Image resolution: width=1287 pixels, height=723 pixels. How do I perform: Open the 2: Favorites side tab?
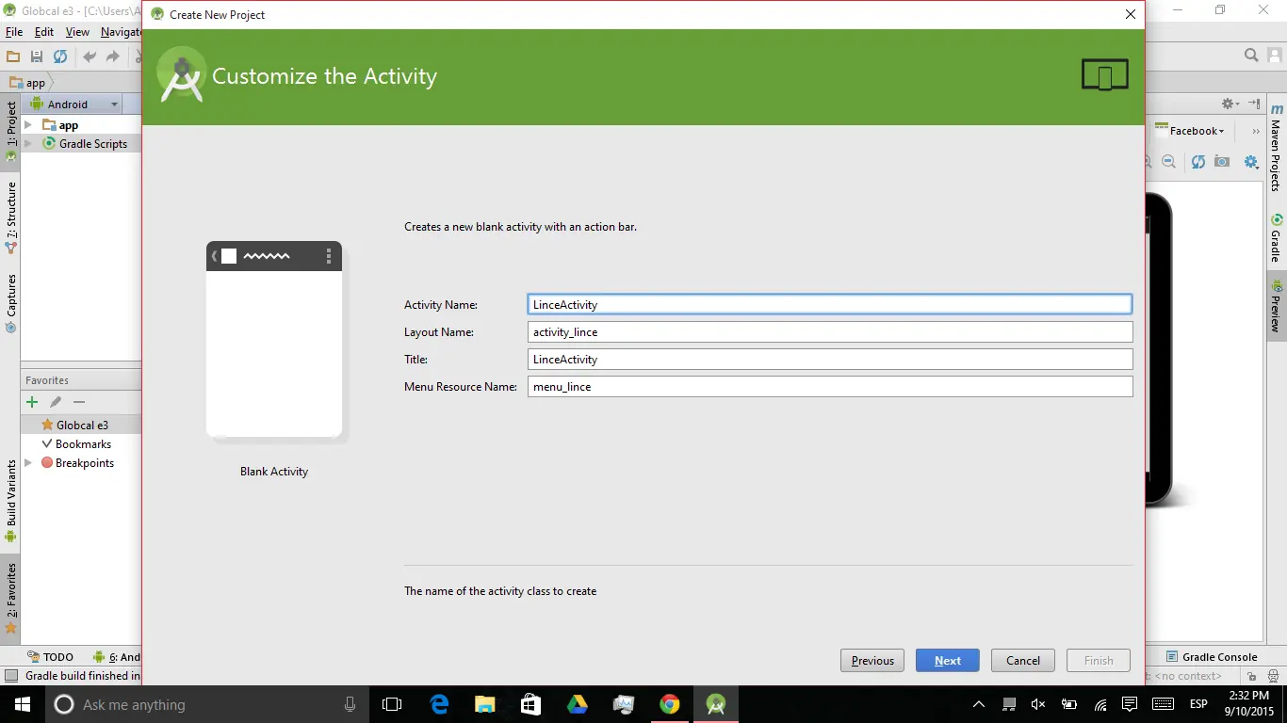(x=10, y=599)
